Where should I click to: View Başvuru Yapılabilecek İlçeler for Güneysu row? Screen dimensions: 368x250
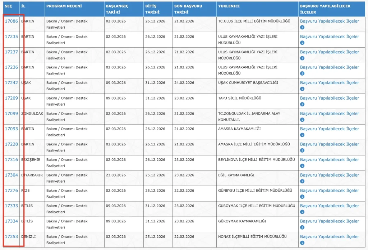point(330,191)
